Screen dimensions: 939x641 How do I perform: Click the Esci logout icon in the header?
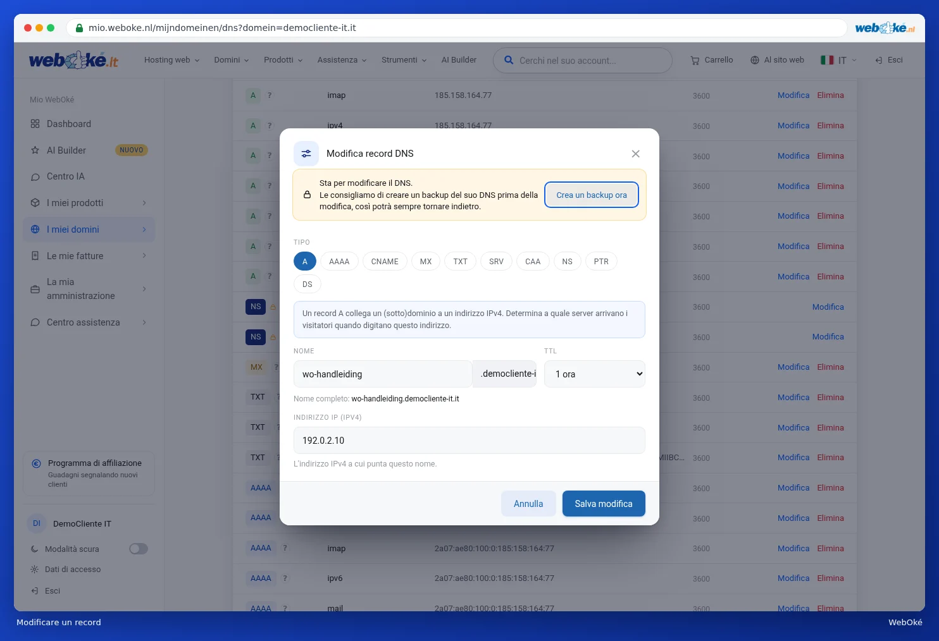tap(879, 60)
